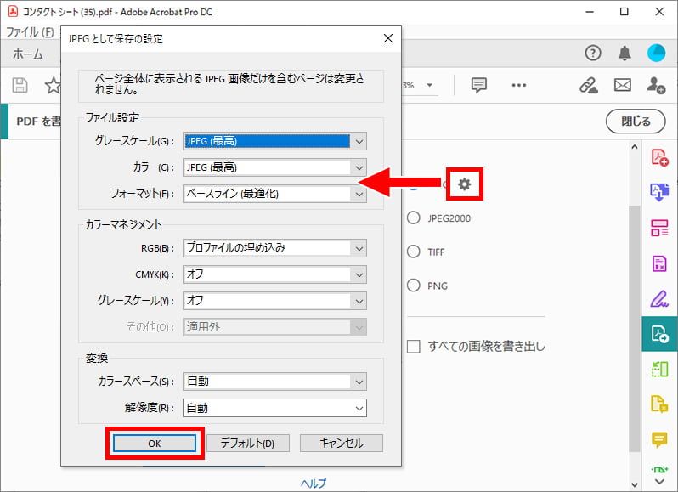
Task: Click the JPEG settings gear icon
Action: point(465,184)
